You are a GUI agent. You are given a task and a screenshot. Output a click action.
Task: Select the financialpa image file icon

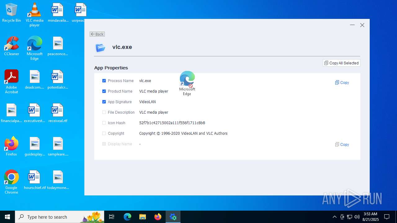coord(11,113)
